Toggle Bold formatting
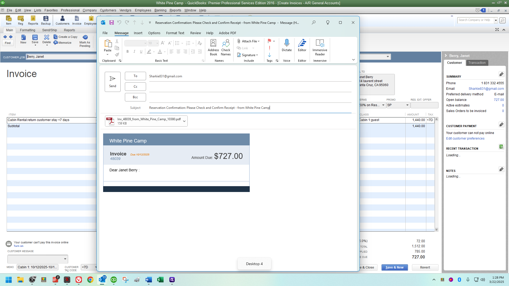Viewport: 509px width, 286px height. pos(128,51)
